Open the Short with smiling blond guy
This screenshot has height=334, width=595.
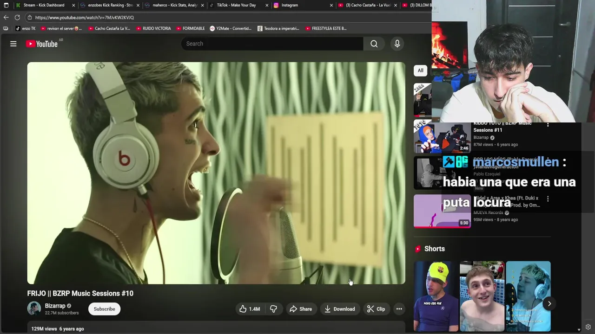pyautogui.click(x=482, y=296)
